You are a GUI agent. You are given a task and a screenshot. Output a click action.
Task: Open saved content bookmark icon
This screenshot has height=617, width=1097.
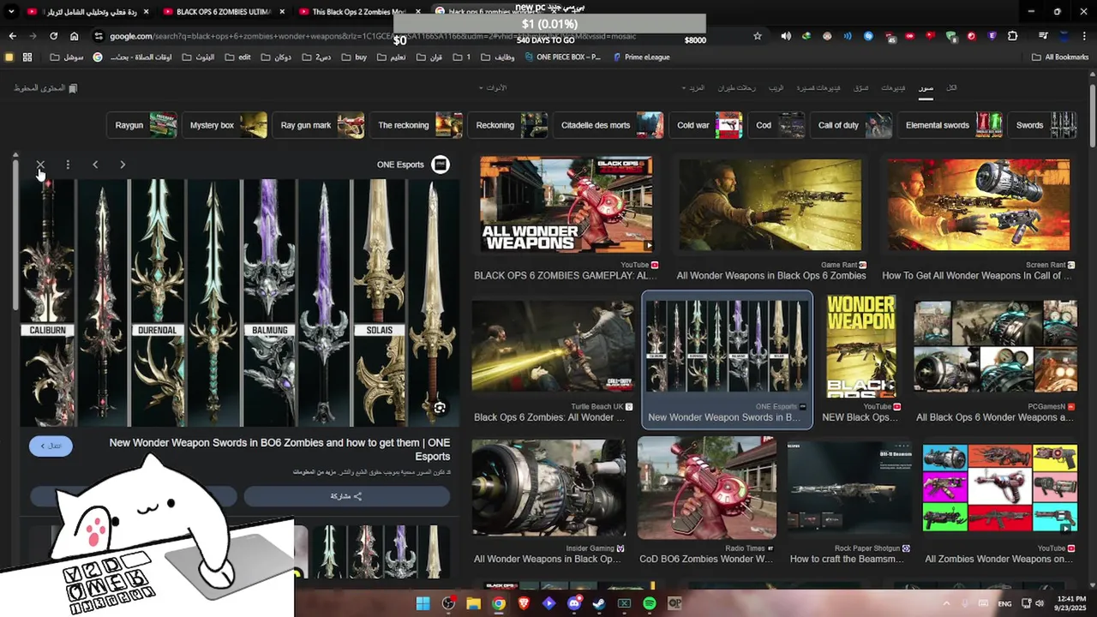pos(73,88)
